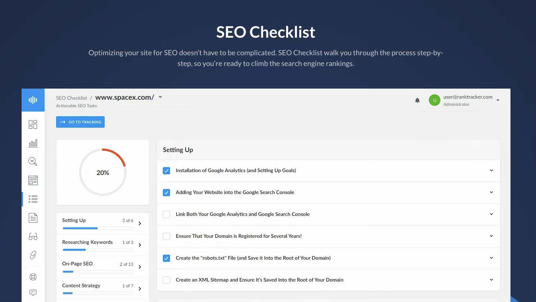Expand the XML Sitemap row chevron
The image size is (536, 302).
pyautogui.click(x=491, y=280)
